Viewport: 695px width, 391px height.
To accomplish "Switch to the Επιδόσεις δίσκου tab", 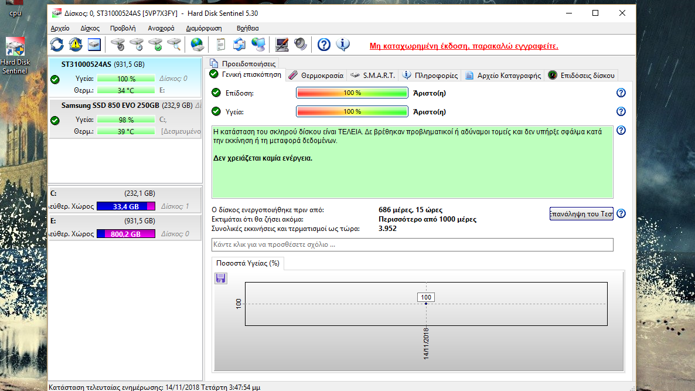I will coord(581,76).
